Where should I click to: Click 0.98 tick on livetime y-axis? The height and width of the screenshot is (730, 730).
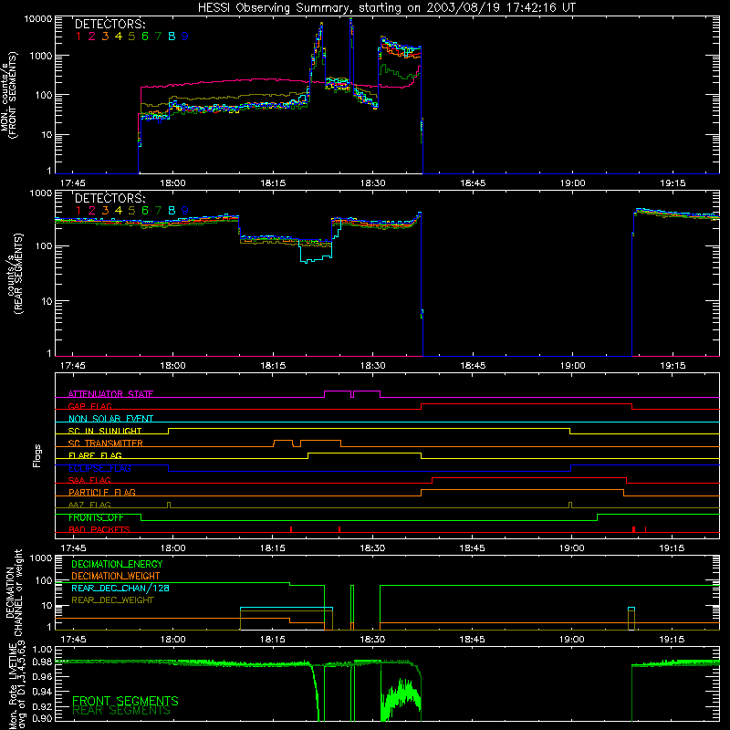[x=42, y=662]
